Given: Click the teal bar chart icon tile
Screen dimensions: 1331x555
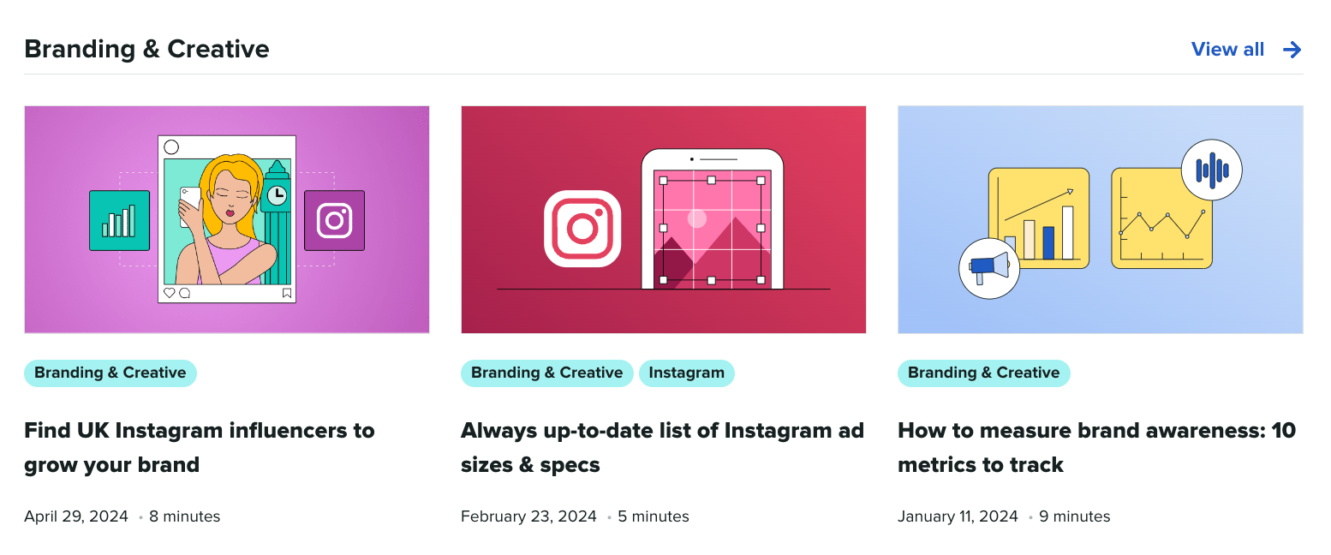Looking at the screenshot, I should coord(119,220).
